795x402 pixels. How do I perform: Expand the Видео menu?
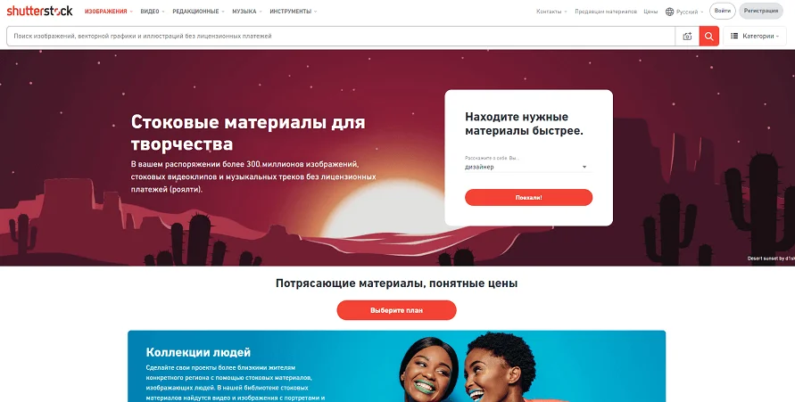[153, 12]
